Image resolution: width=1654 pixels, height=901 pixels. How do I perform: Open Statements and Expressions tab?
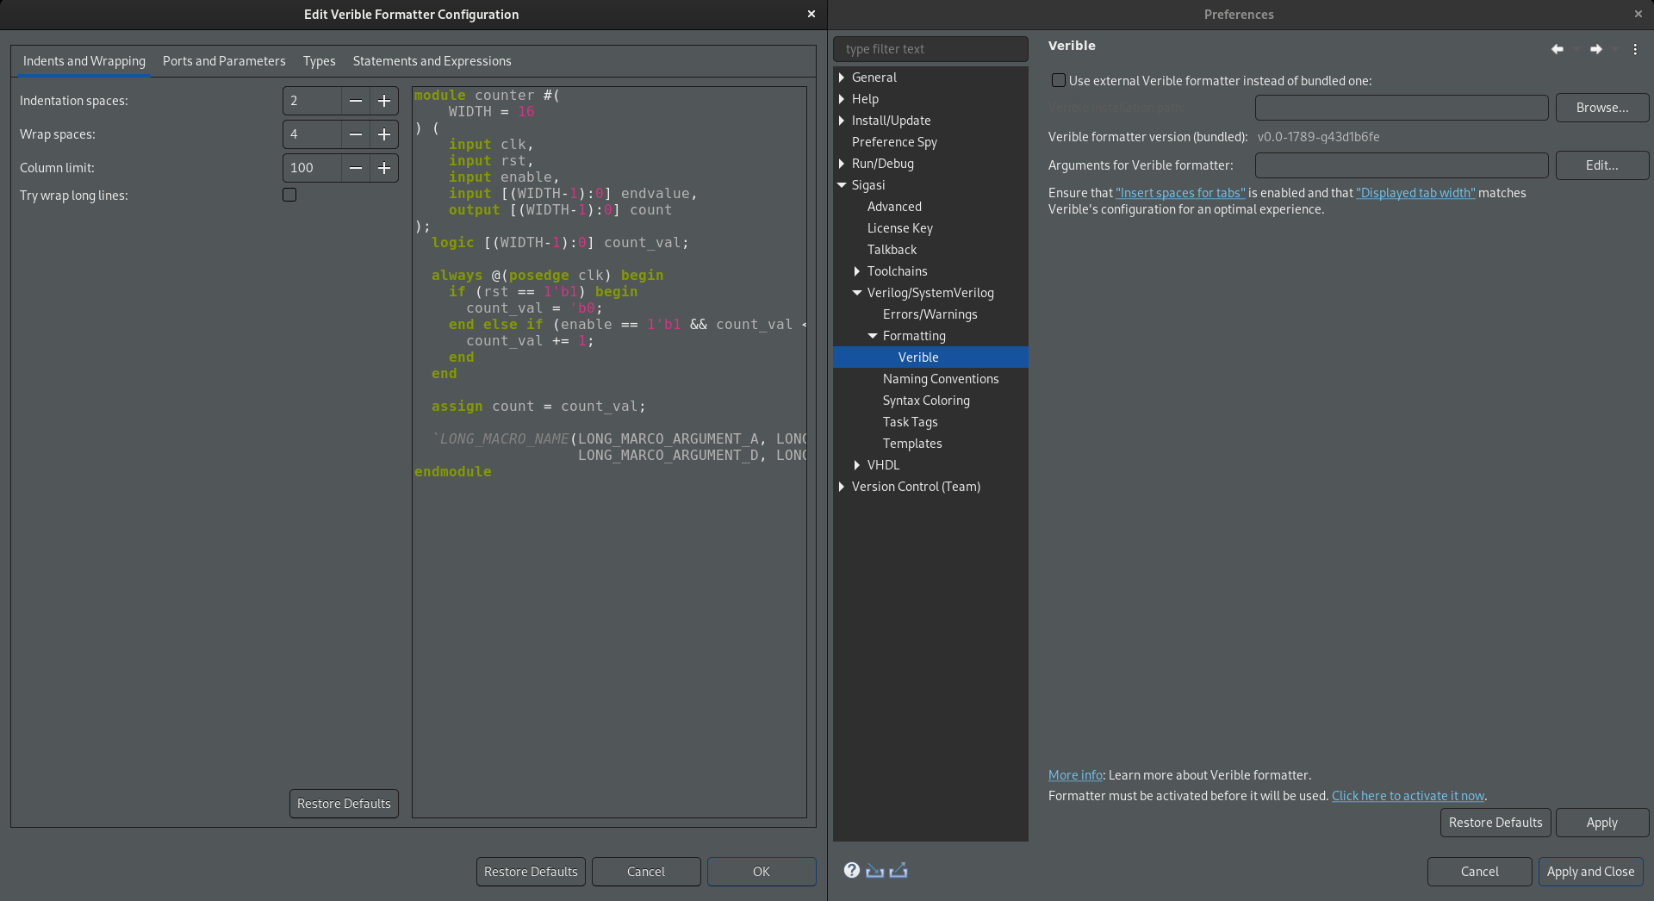coord(432,61)
